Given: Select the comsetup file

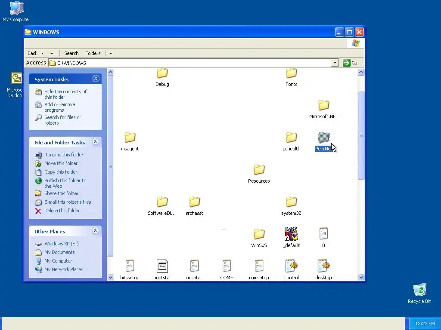Looking at the screenshot, I should tap(259, 270).
